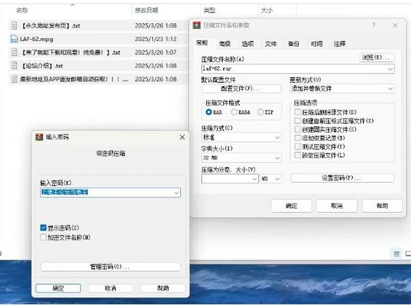Enable the 锁定压缩文件 checkbox
This screenshot has width=411, height=305.
coord(298,155)
